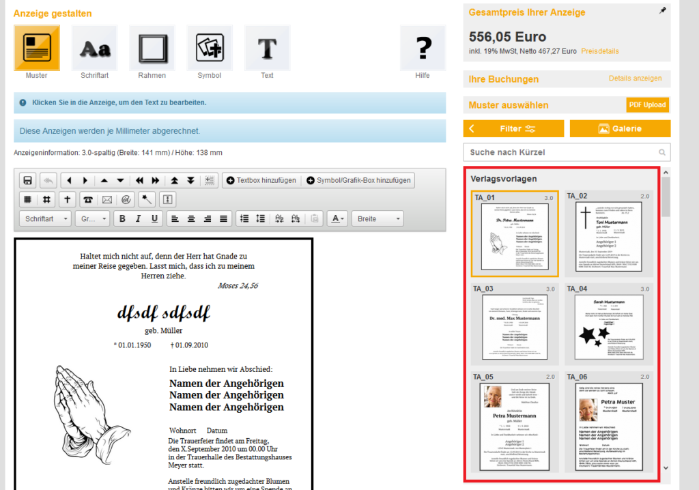The height and width of the screenshot is (490, 699).
Task: Select template TA_01 thumbnail
Action: click(x=515, y=233)
